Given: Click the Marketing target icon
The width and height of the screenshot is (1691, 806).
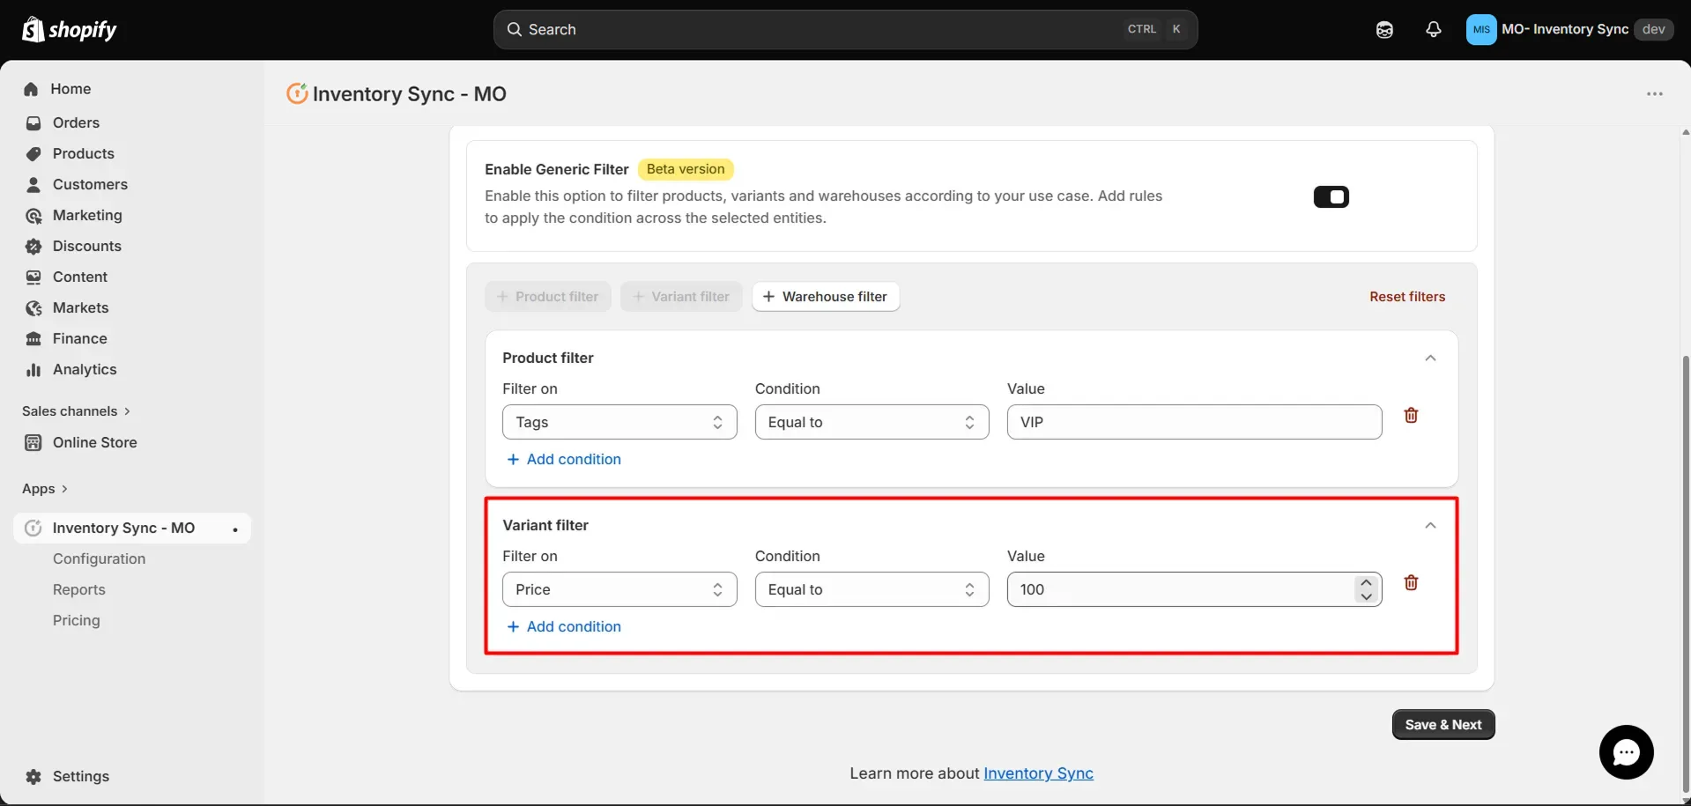Looking at the screenshot, I should [33, 216].
